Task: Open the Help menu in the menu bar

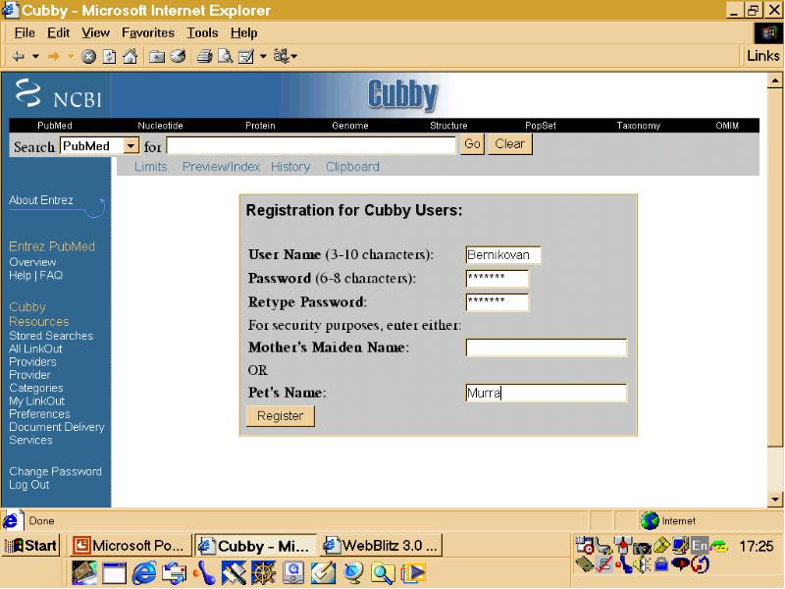Action: (x=243, y=33)
